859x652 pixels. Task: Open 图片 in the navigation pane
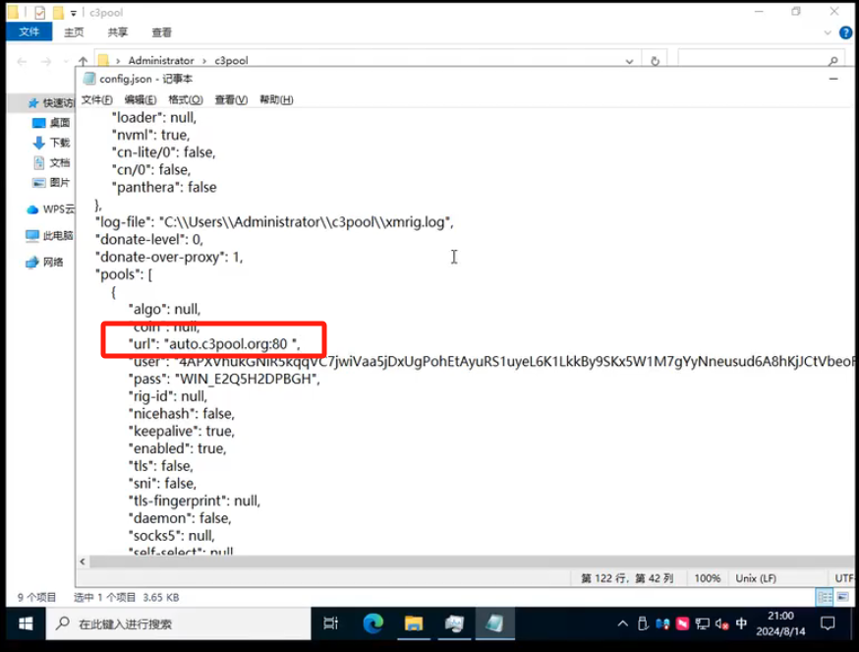point(51,183)
